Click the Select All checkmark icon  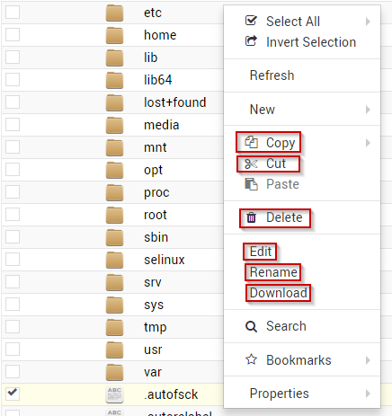point(251,21)
